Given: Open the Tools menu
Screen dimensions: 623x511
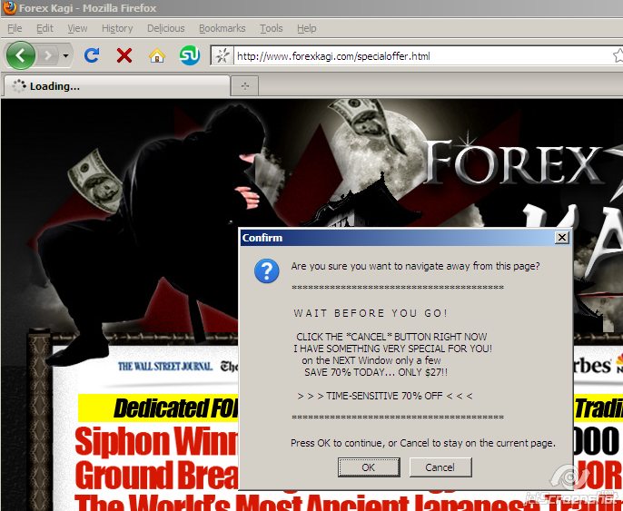Looking at the screenshot, I should (272, 28).
